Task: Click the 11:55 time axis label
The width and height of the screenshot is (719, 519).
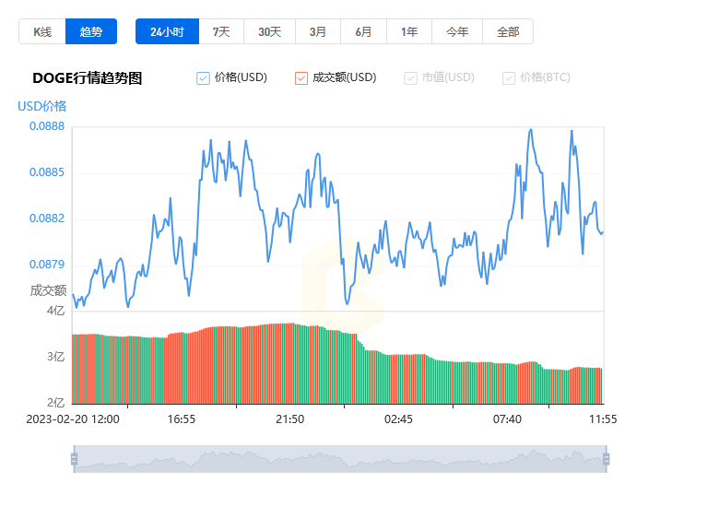Action: click(603, 419)
